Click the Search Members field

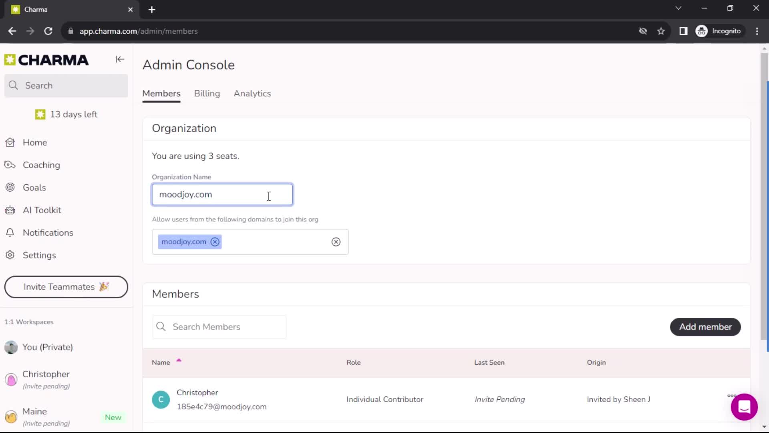point(219,327)
